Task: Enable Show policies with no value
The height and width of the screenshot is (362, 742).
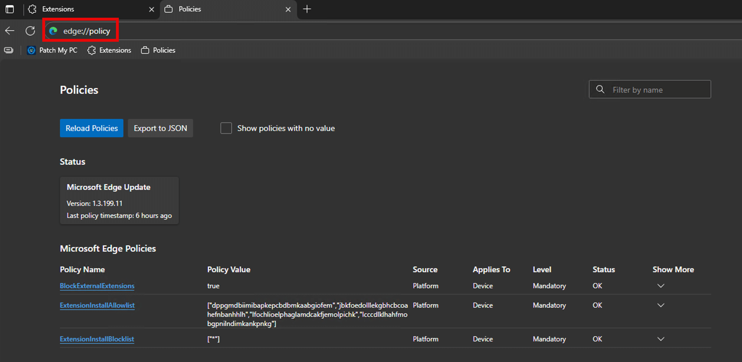Action: click(x=226, y=128)
